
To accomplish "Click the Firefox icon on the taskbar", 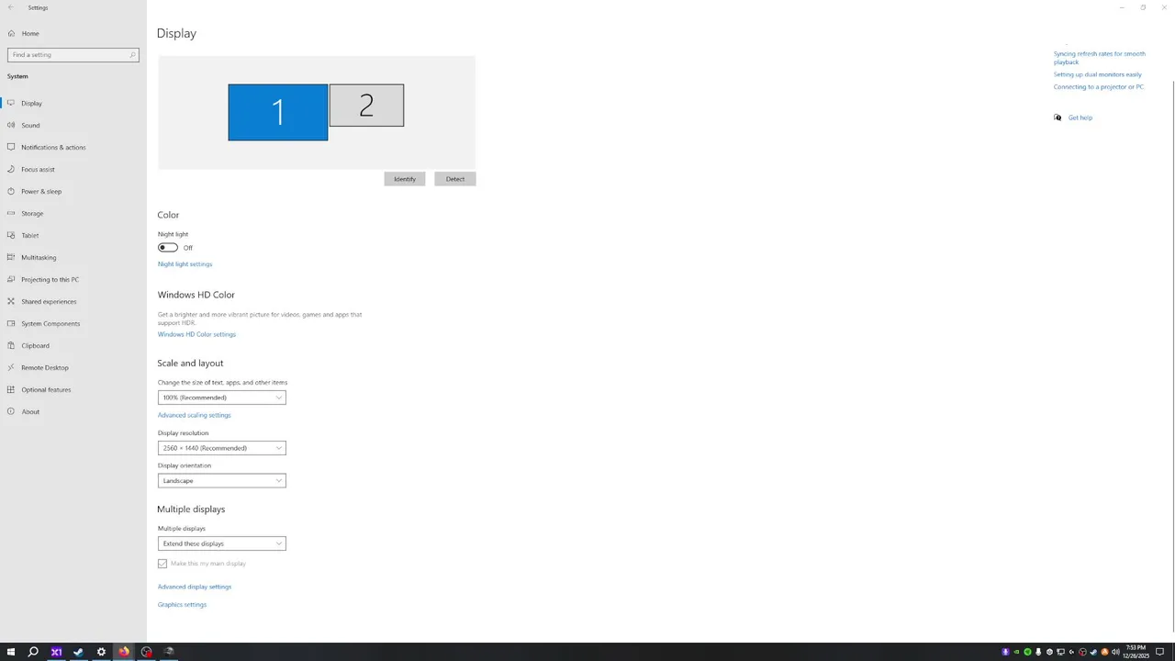I will (124, 652).
